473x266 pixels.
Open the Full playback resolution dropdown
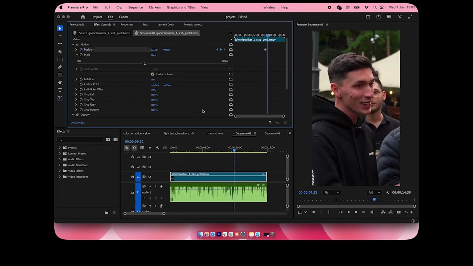(374, 192)
